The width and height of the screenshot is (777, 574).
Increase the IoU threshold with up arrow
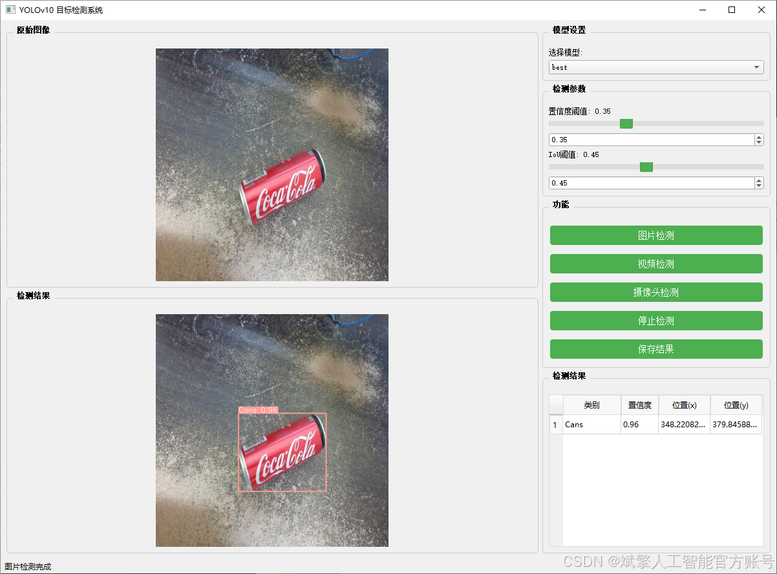(x=759, y=180)
